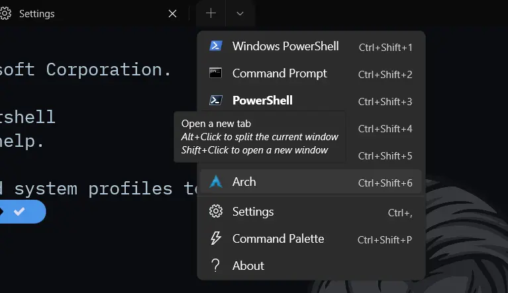Open the About menu entry
Screen dimensions: 508x293
pos(311,266)
